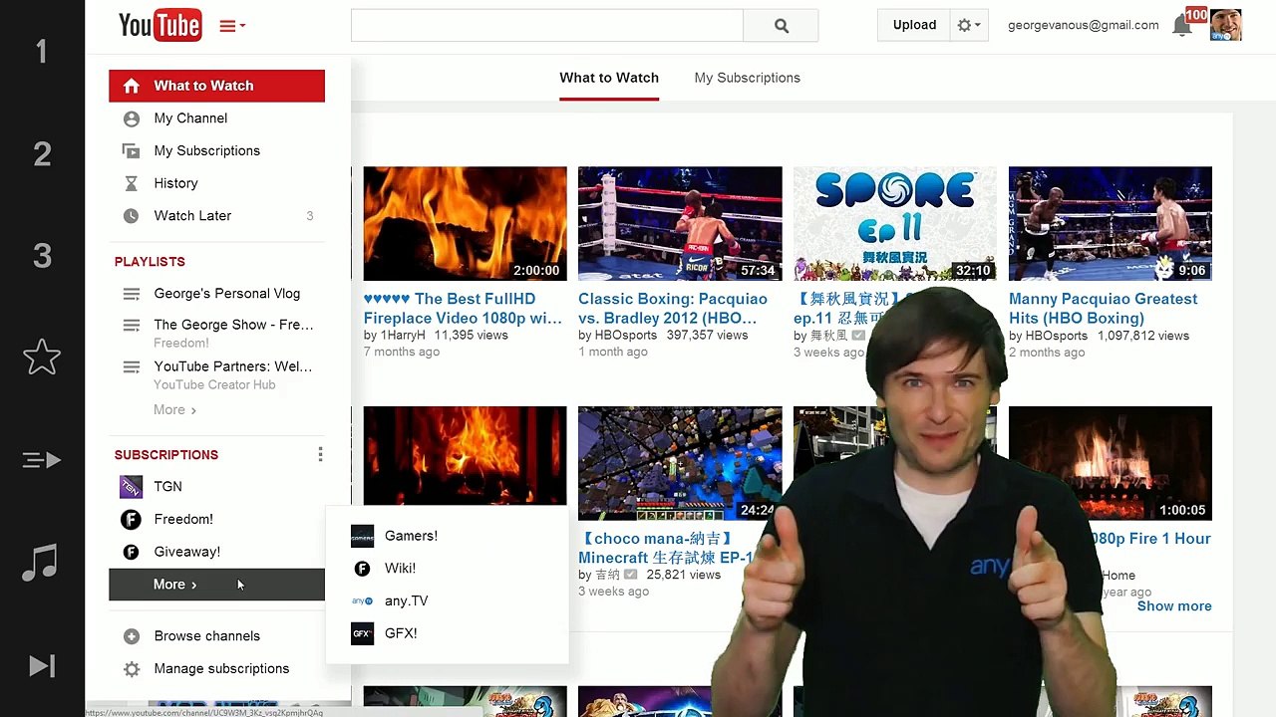Viewport: 1276px width, 717px height.
Task: Click the TGN channel icon
Action: coord(131,487)
